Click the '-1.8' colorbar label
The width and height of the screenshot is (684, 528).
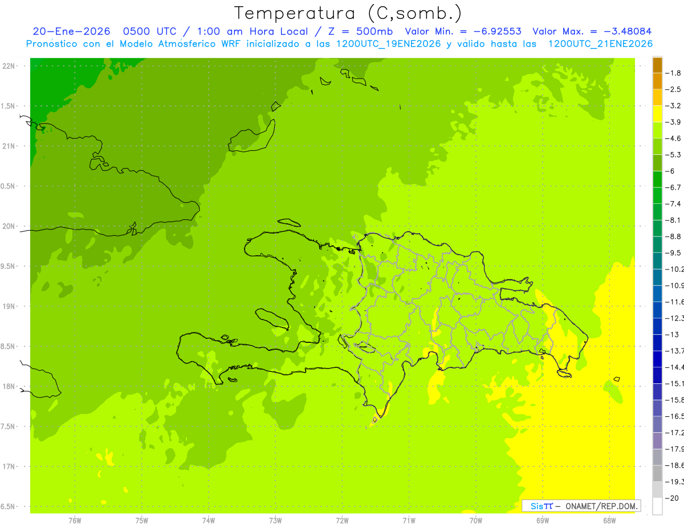(674, 73)
